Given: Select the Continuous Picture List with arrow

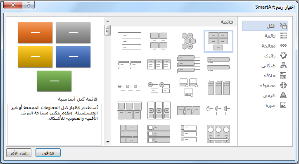Looking at the screenshot, I should click(x=218, y=134).
